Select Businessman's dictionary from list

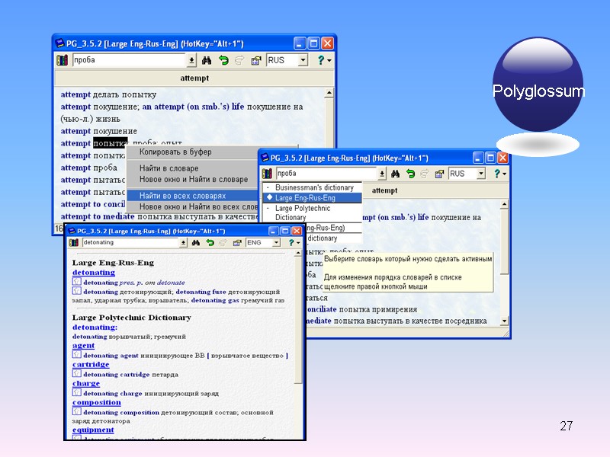[x=313, y=187]
